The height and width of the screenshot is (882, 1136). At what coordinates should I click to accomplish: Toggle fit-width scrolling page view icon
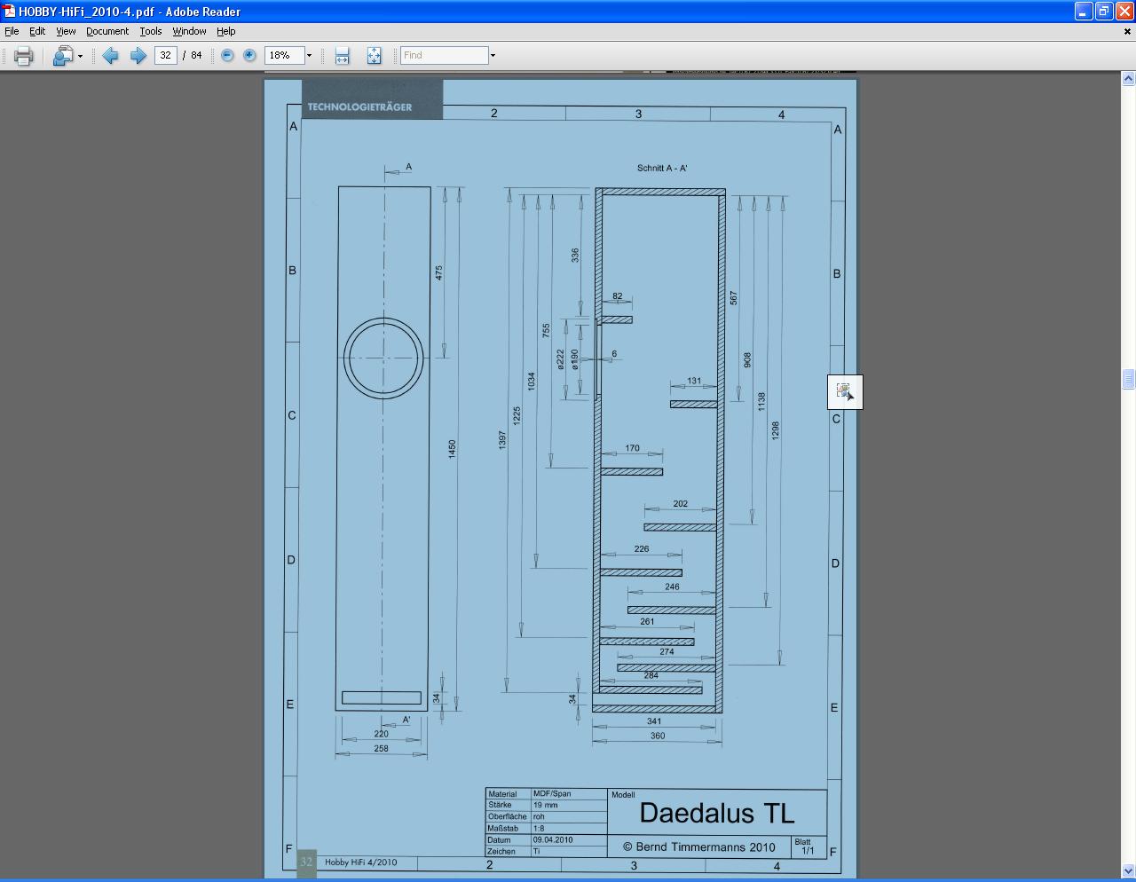click(x=343, y=56)
